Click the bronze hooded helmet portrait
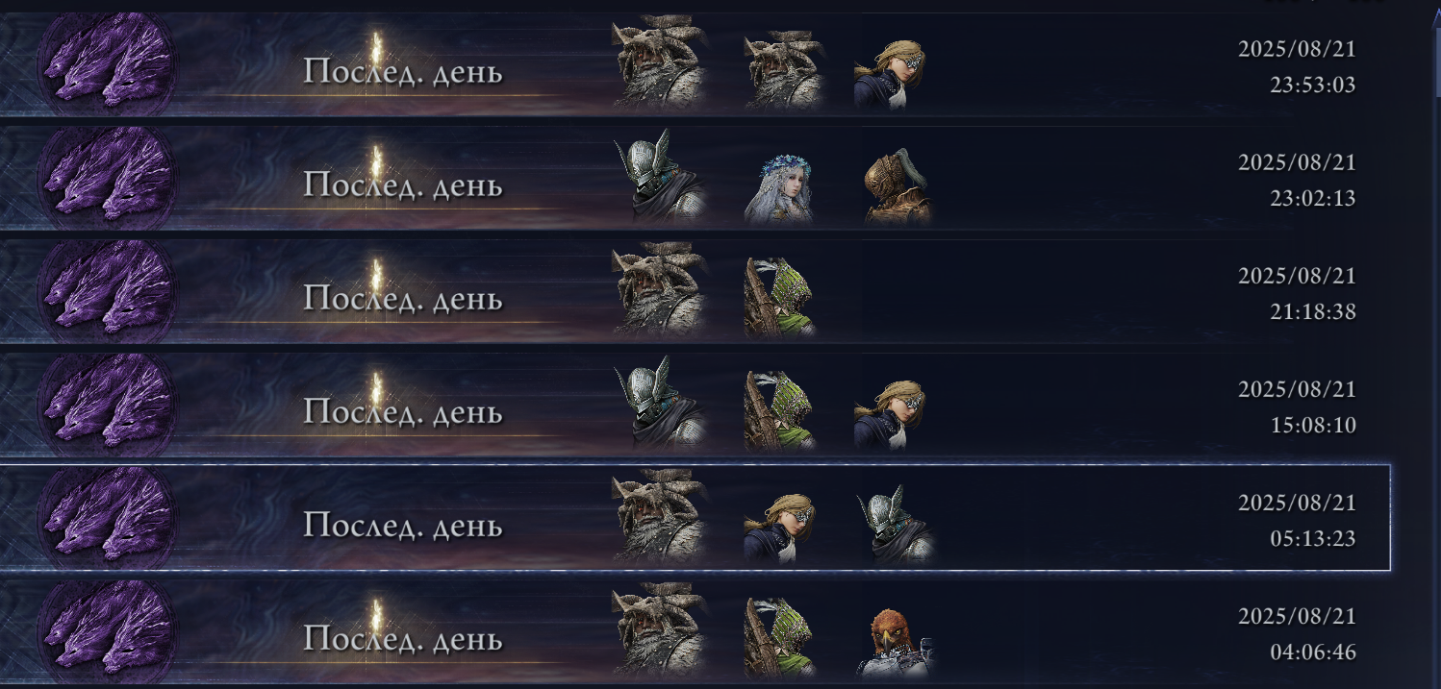Screen dimensions: 1441x689 (897, 186)
